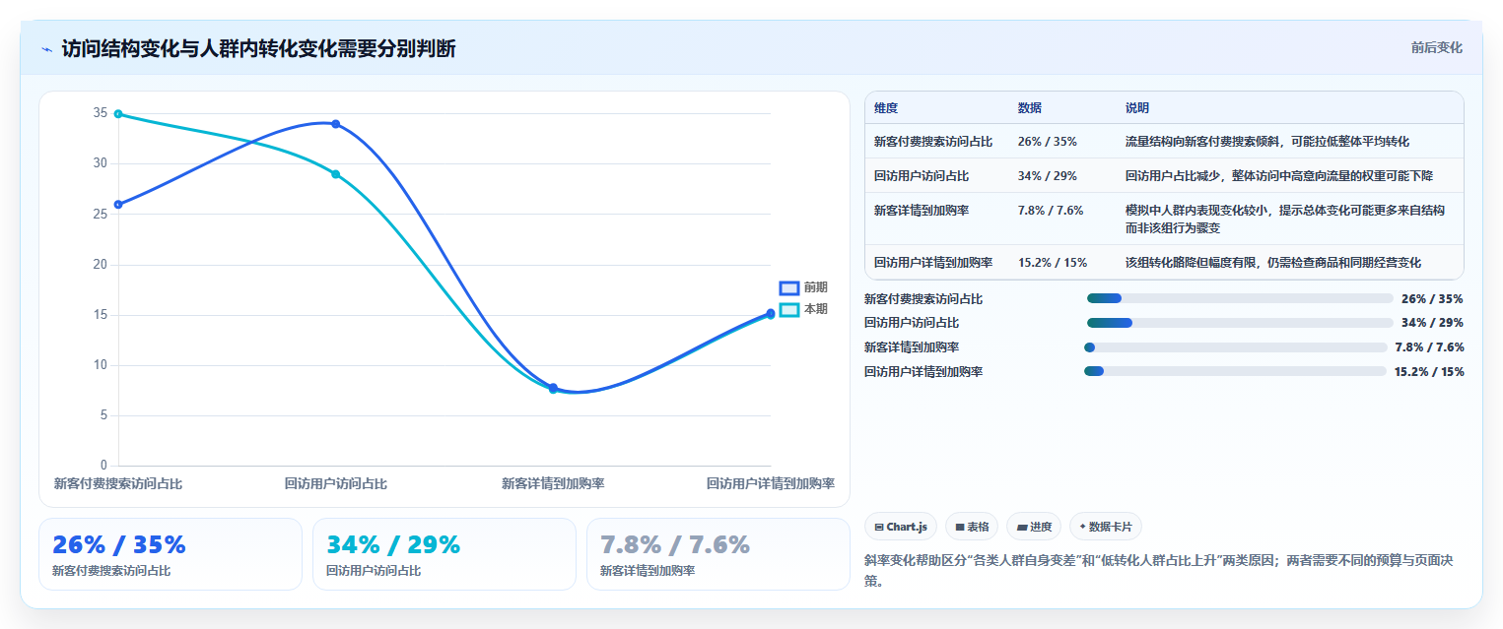Click the 进度 tag chip
This screenshot has height=629, width=1503.
(1034, 527)
